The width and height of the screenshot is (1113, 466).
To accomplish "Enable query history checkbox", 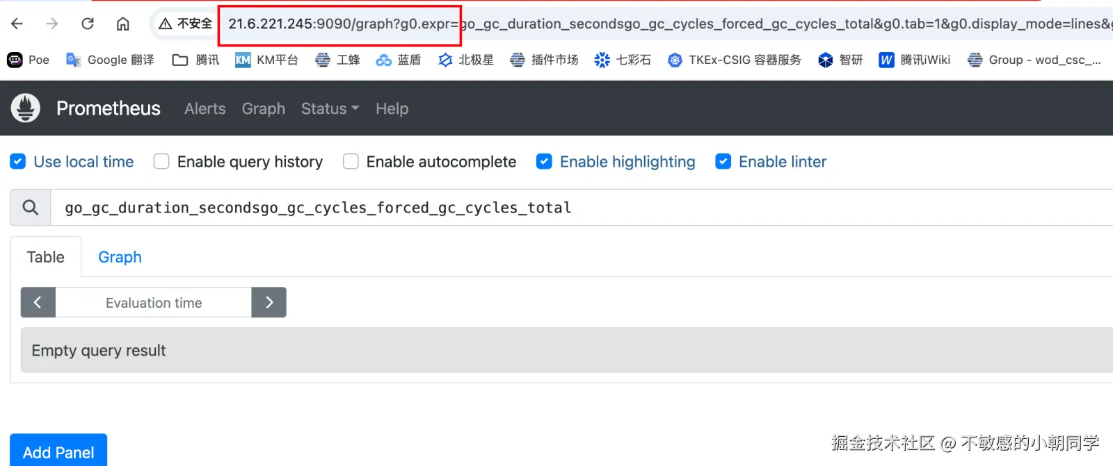I will click(161, 162).
